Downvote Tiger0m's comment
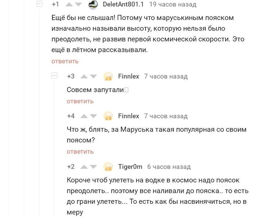The image size is (258, 217). point(94,167)
